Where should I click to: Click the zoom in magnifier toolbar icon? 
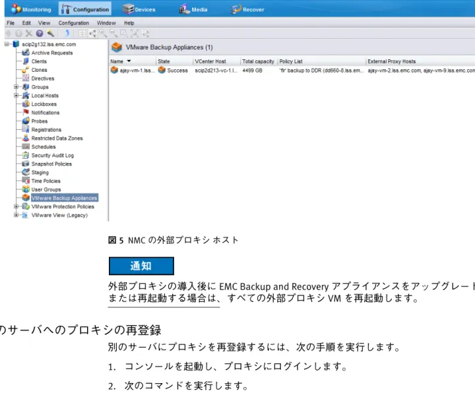pyautogui.click(x=103, y=34)
